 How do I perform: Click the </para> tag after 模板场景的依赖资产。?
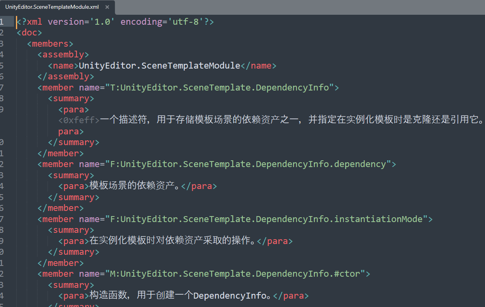199,186
